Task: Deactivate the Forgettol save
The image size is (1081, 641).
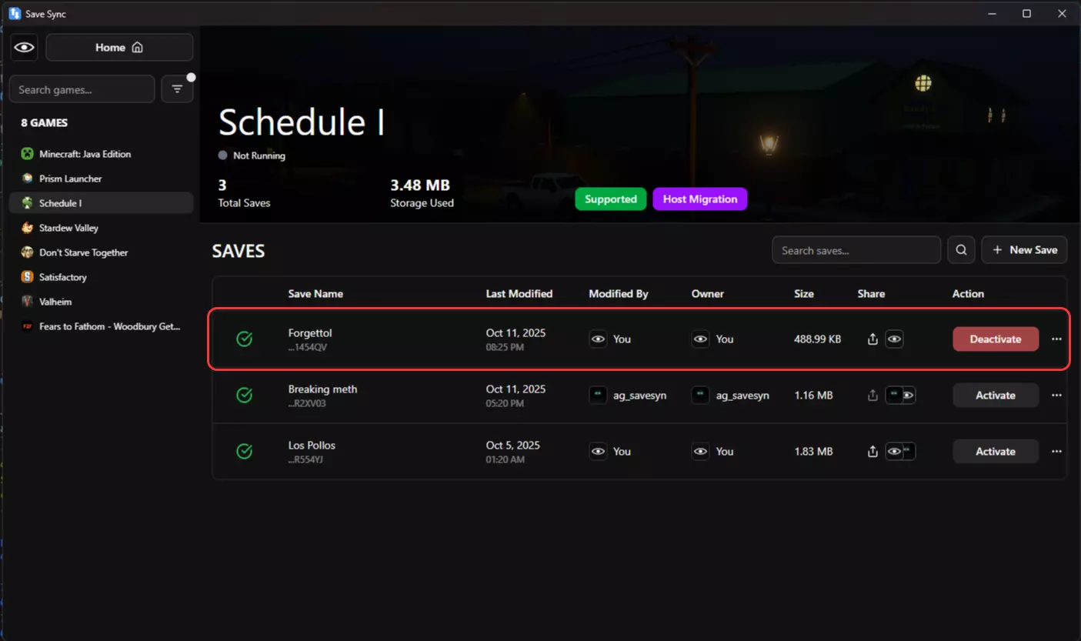Action: click(995, 339)
